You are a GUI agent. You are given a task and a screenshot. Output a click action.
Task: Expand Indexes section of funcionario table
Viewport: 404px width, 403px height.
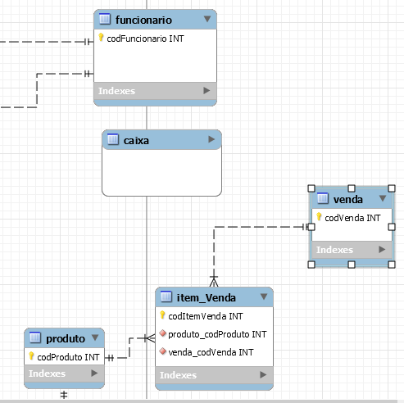[x=207, y=91]
